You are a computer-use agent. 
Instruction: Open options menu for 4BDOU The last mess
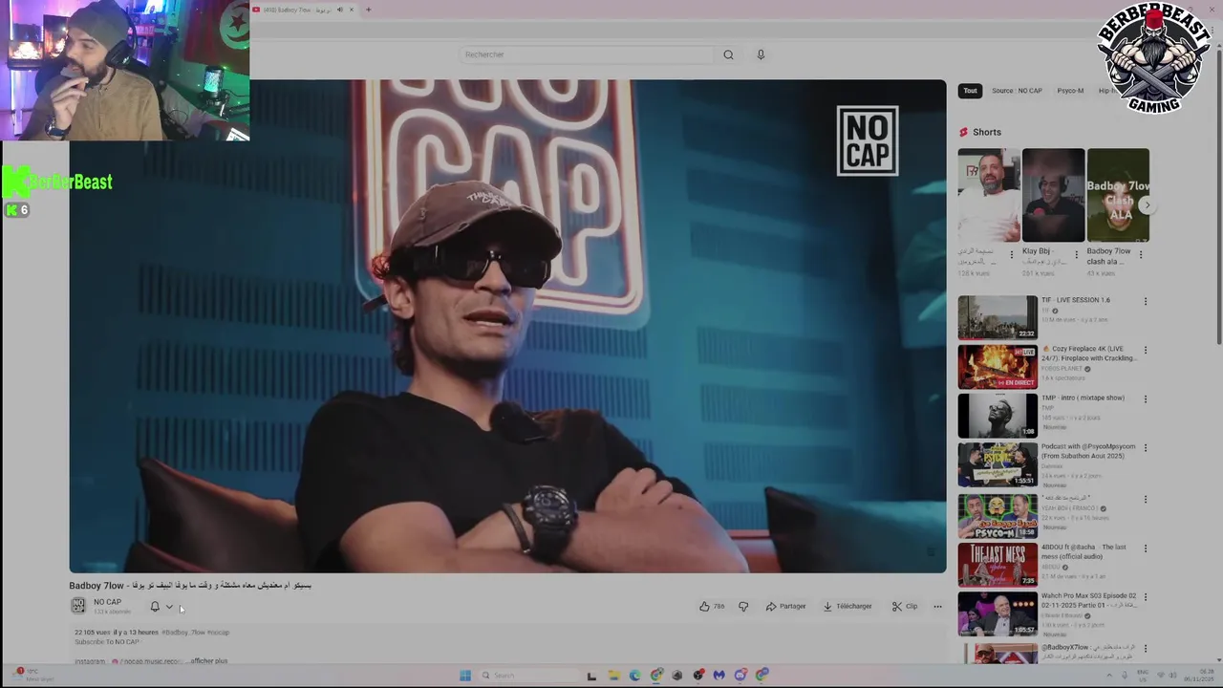[x=1146, y=548]
